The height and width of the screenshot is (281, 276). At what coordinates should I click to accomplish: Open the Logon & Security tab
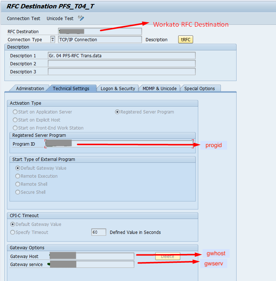118,88
